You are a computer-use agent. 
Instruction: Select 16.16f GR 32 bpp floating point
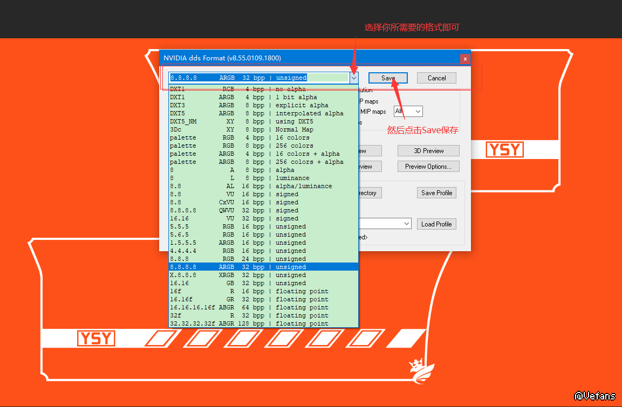coord(264,300)
